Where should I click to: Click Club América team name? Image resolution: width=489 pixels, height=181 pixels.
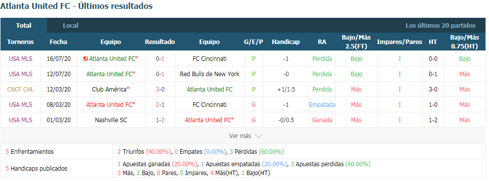click(109, 90)
